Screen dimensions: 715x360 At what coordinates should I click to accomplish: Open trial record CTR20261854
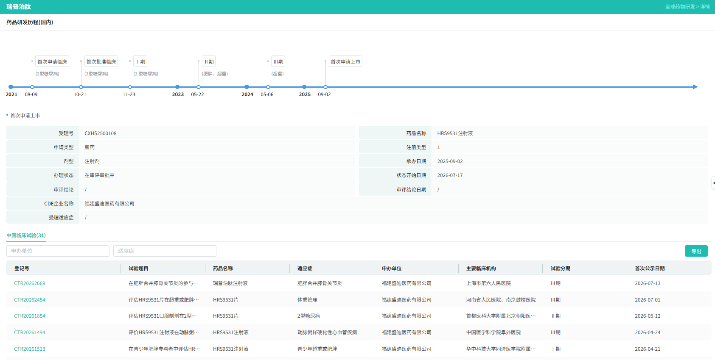[30, 316]
